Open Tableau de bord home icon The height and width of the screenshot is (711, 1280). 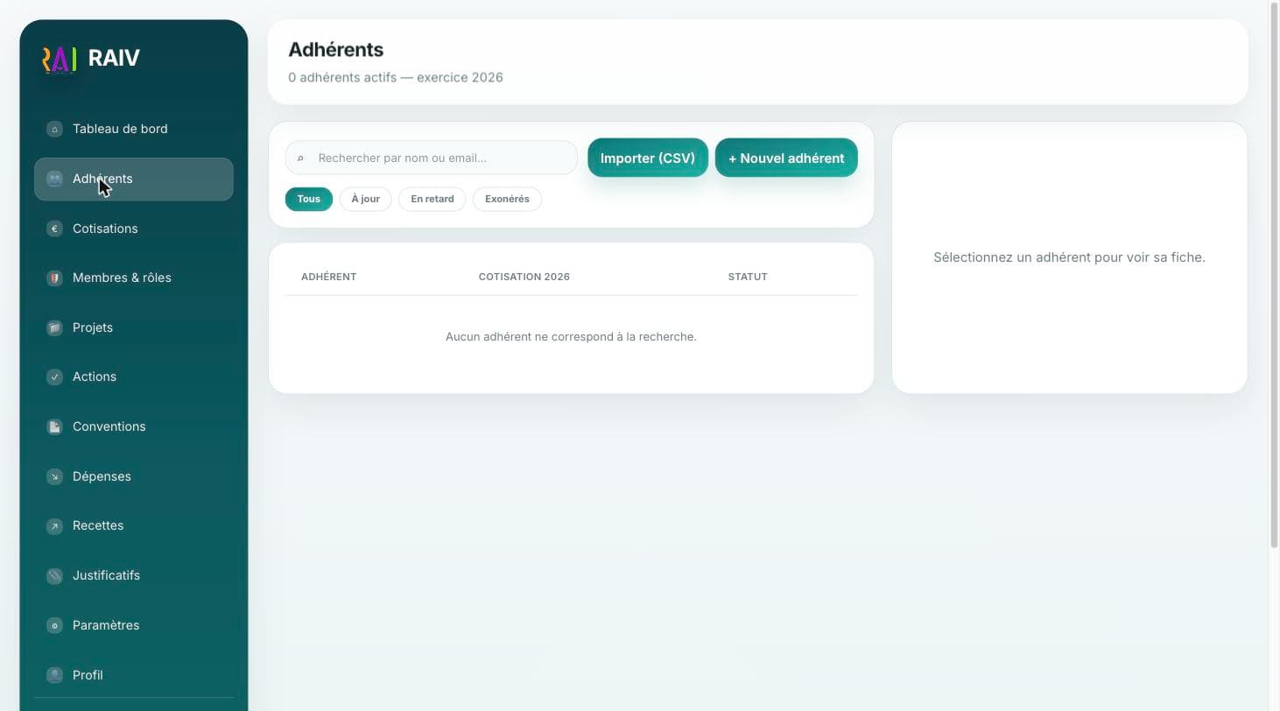point(54,129)
